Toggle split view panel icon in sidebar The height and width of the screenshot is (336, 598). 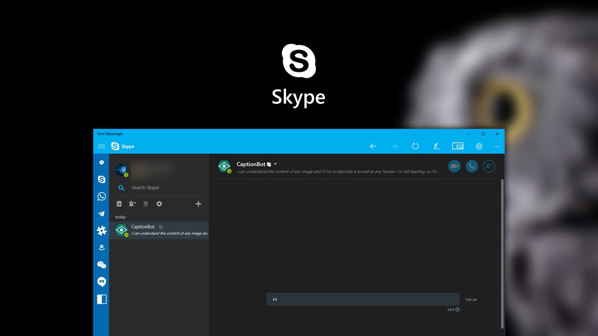(101, 299)
